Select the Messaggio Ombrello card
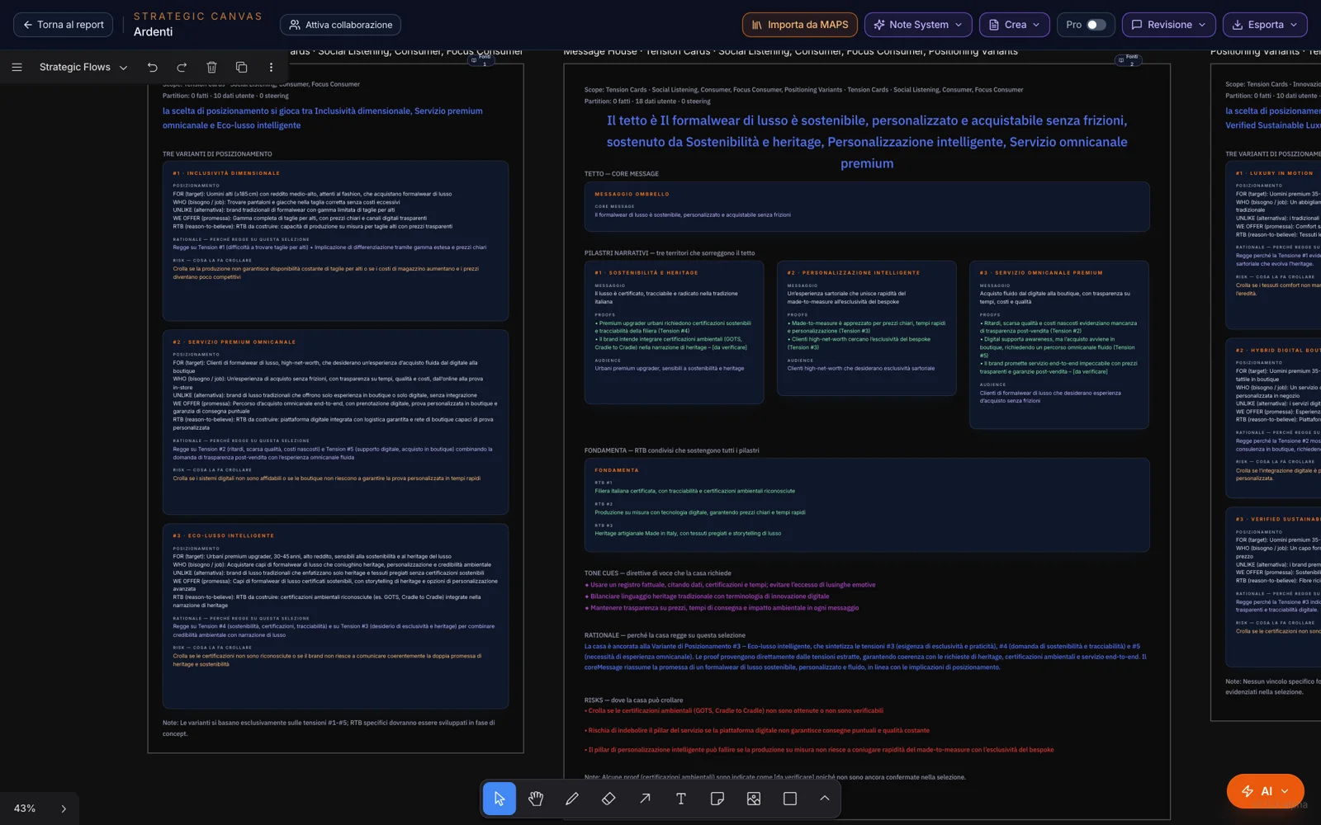Viewport: 1321px width, 825px height. pyautogui.click(x=867, y=207)
